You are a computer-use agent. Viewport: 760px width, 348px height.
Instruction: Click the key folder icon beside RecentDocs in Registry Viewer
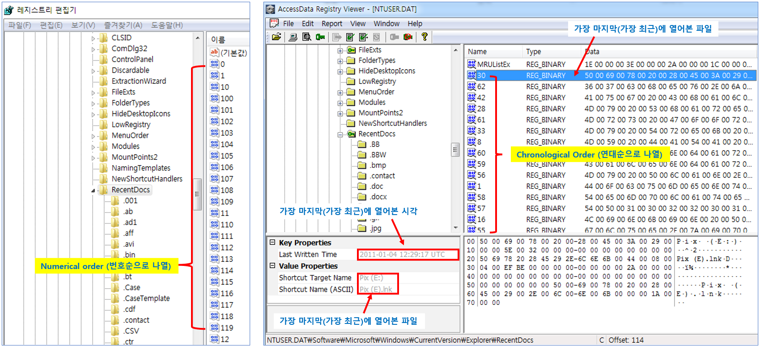pos(352,134)
